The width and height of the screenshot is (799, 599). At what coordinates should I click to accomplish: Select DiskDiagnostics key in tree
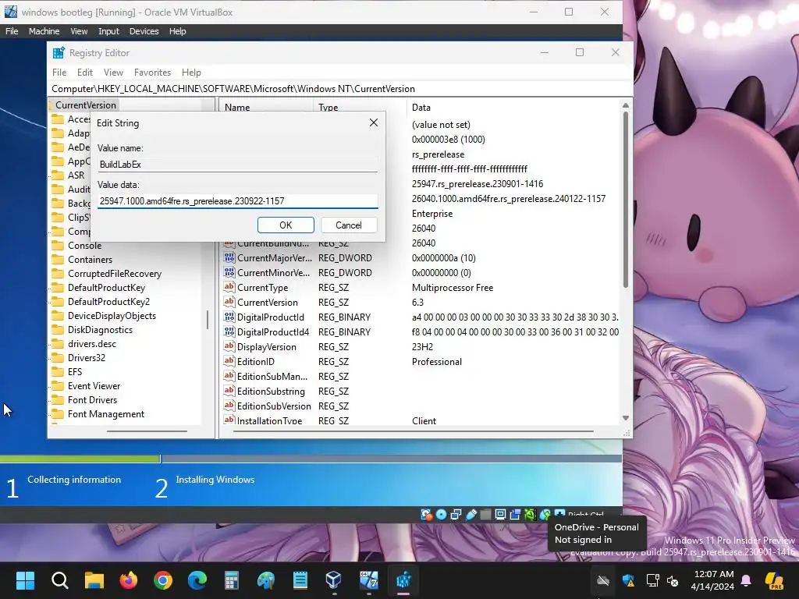coord(100,330)
